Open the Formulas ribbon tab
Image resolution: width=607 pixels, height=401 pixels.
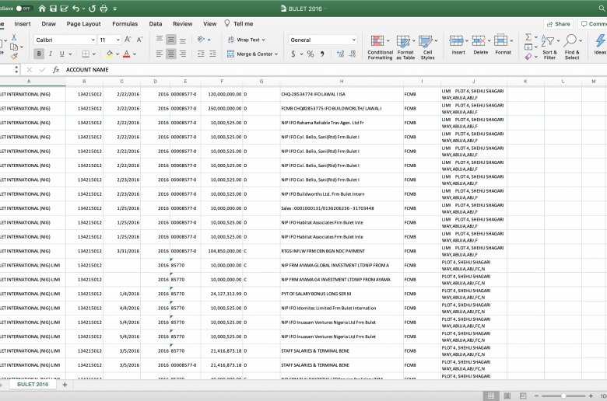pos(125,23)
